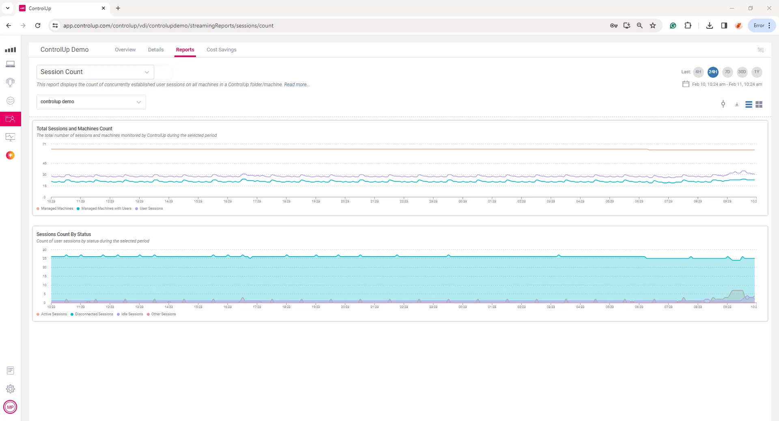The height and width of the screenshot is (421, 779).
Task: Open the Chrome Error menu button
Action: (x=762, y=26)
